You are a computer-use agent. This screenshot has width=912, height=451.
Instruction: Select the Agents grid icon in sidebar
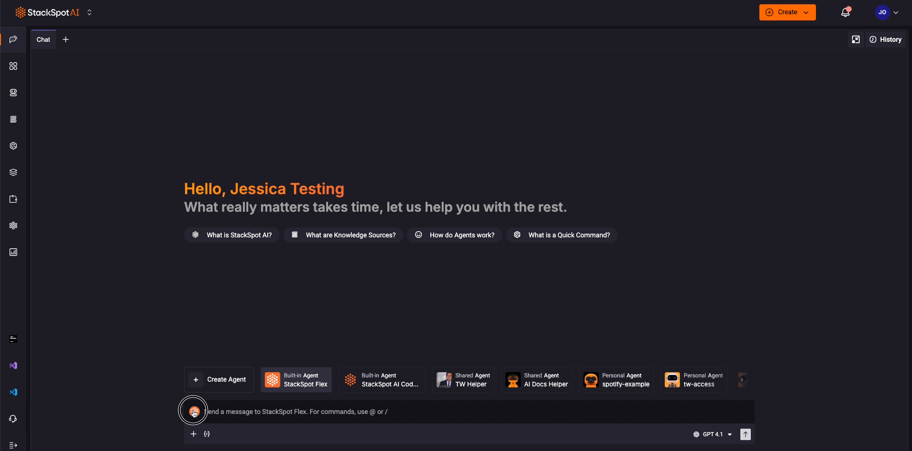pos(13,66)
